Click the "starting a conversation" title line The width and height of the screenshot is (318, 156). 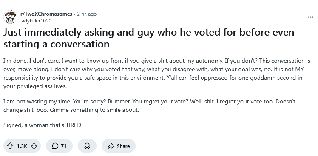click(57, 45)
